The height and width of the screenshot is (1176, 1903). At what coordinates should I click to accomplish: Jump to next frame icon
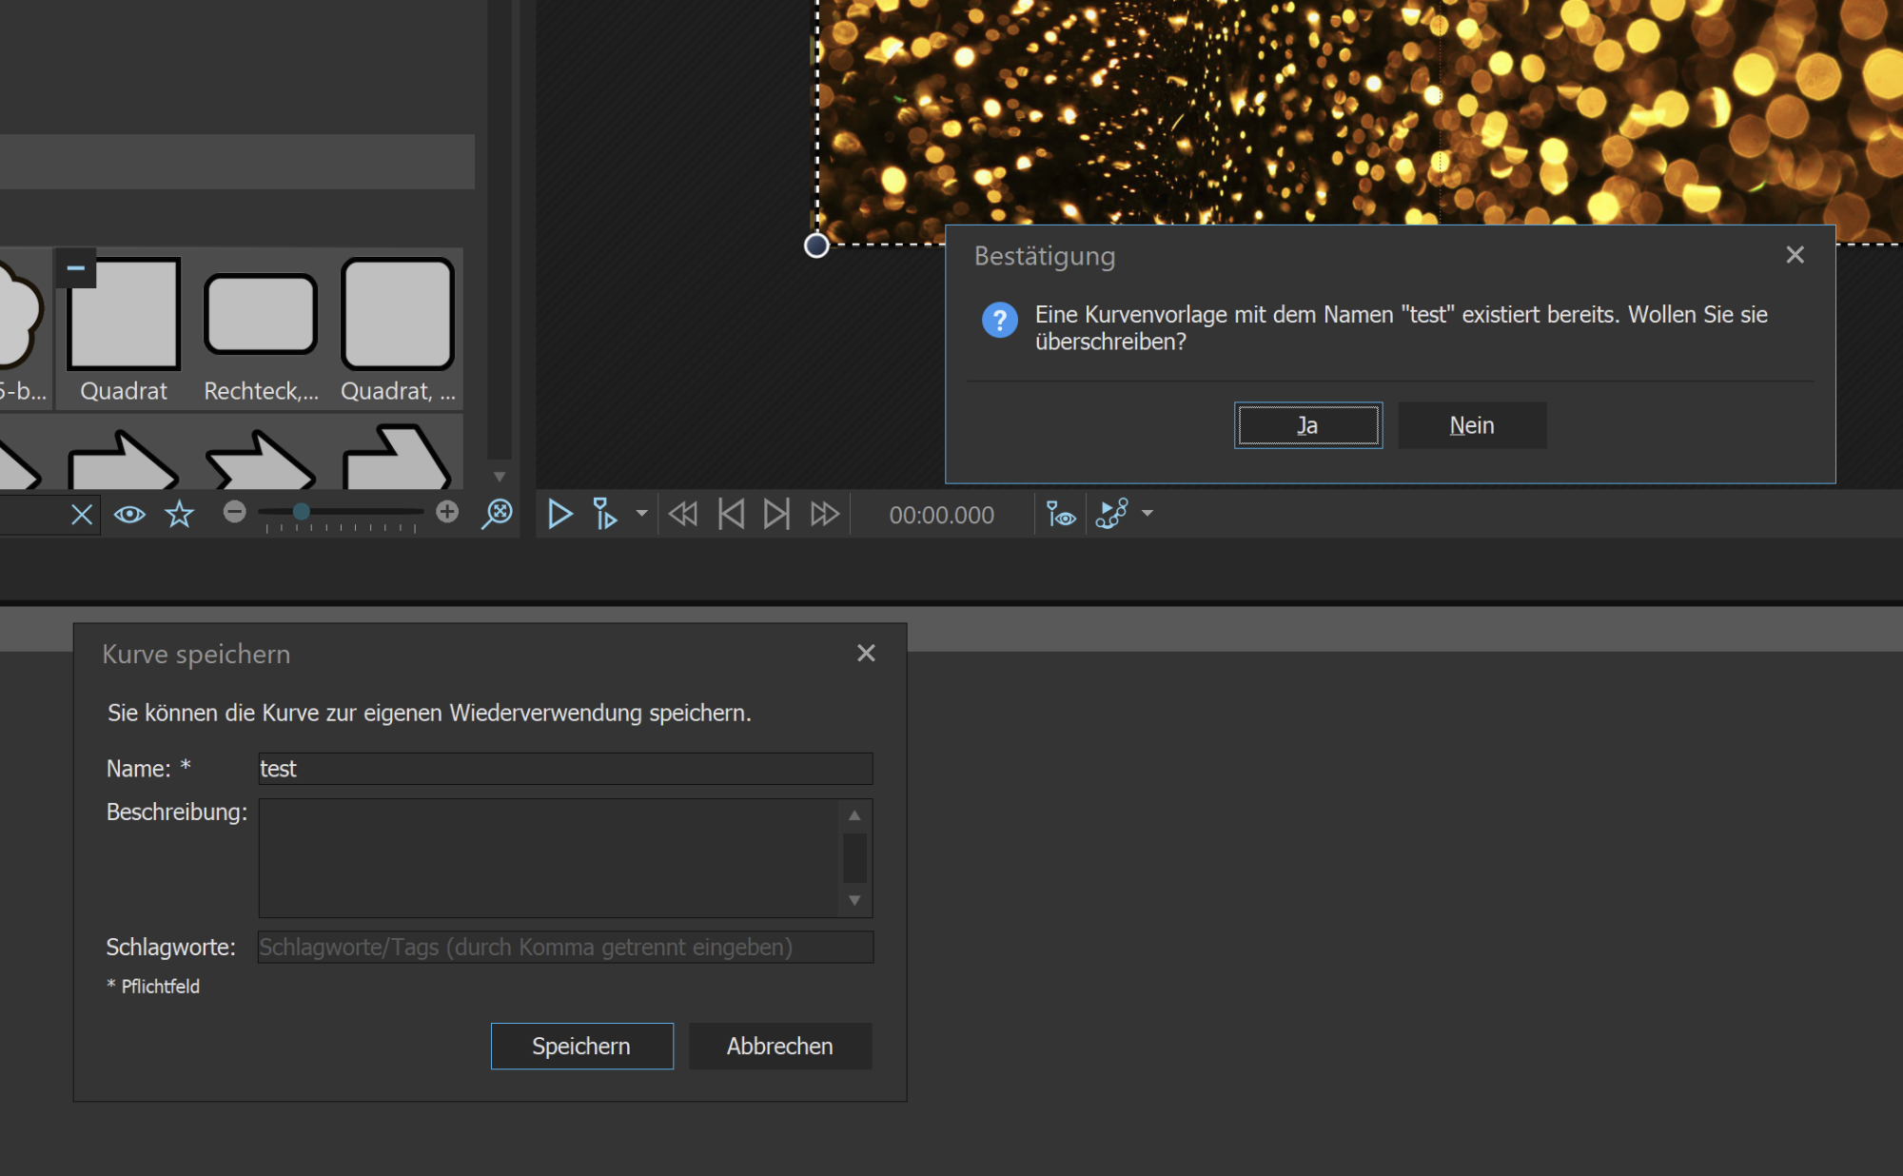777,515
